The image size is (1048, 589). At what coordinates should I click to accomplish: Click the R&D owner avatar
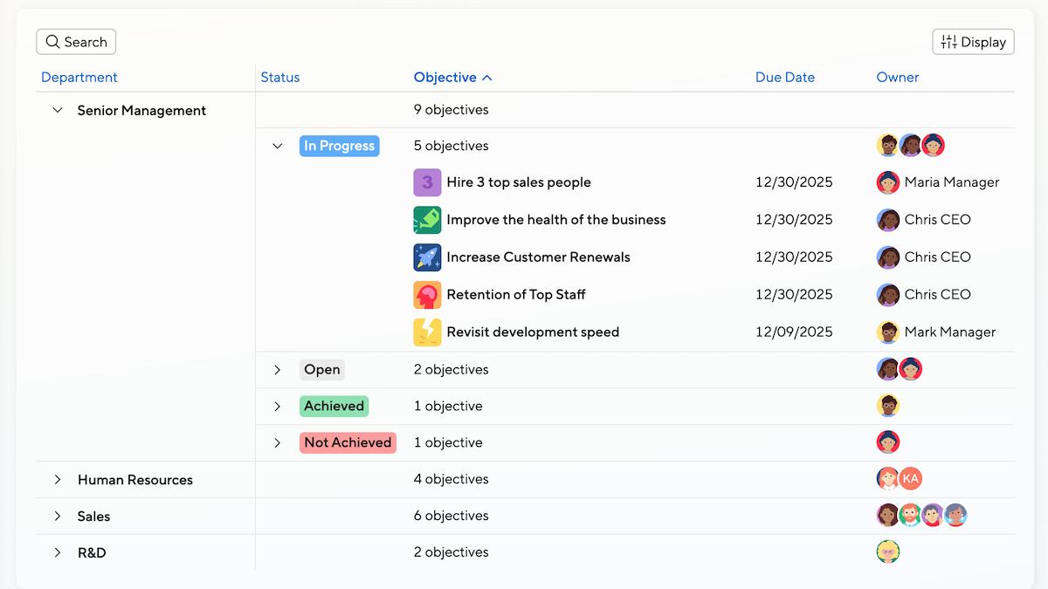point(888,552)
